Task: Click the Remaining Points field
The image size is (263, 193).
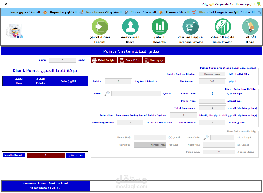Action: (130, 123)
